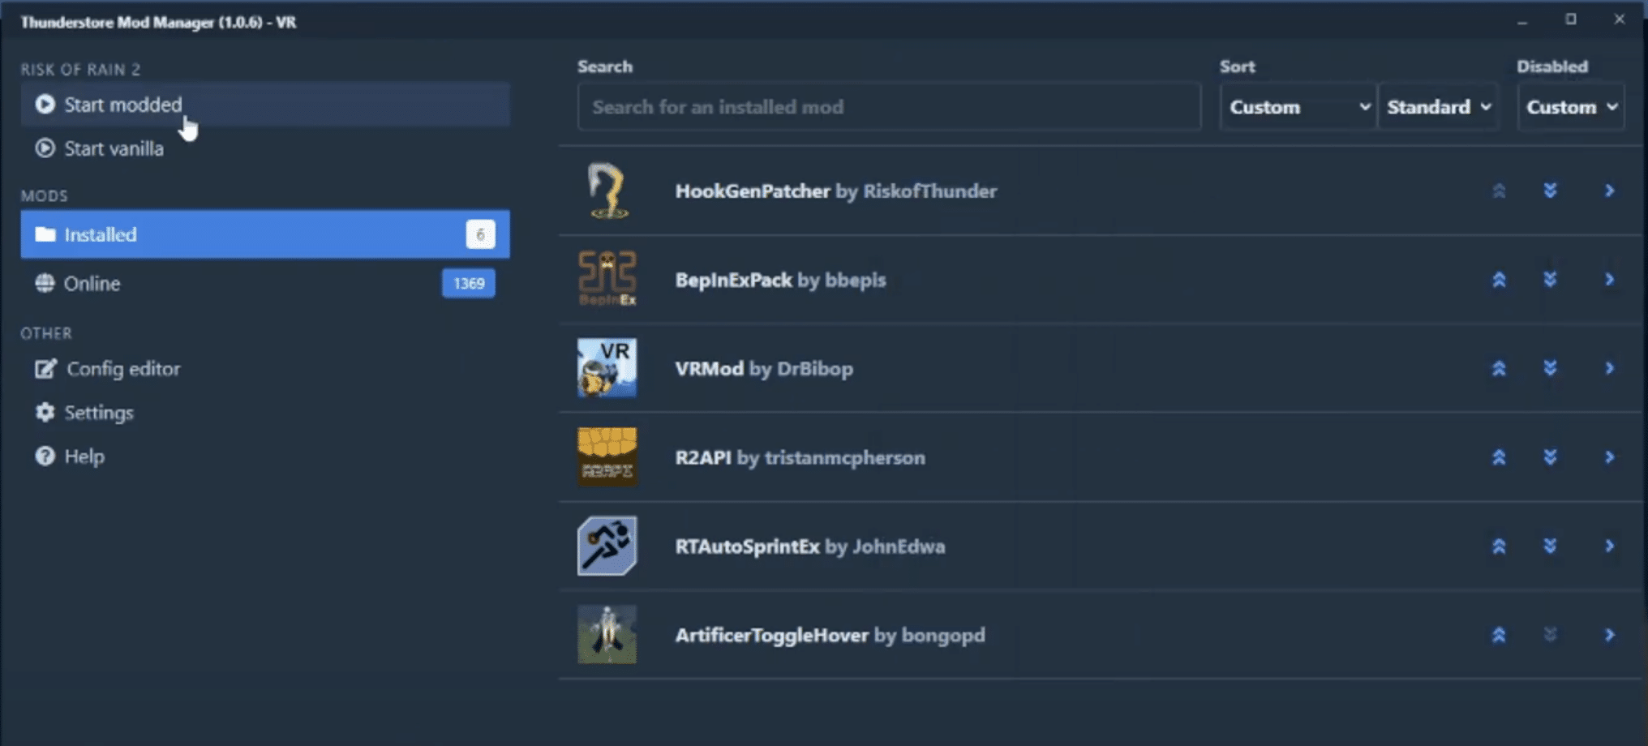Open the Disabled Custom dropdown
Viewport: 1648px width, 746px height.
(1571, 107)
